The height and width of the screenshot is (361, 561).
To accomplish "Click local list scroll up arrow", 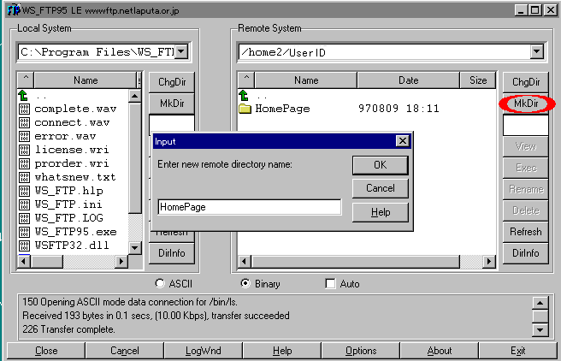I will pyautogui.click(x=135, y=96).
